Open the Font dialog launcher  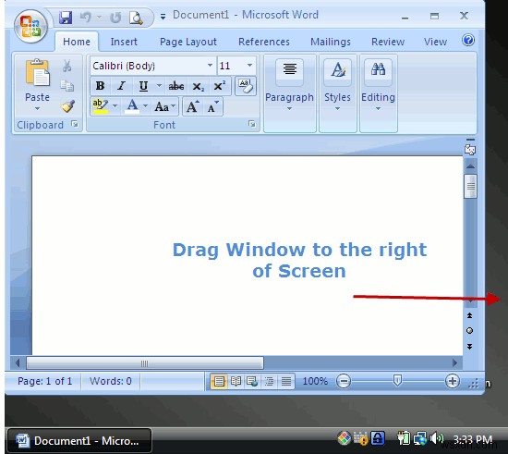pyautogui.click(x=252, y=124)
